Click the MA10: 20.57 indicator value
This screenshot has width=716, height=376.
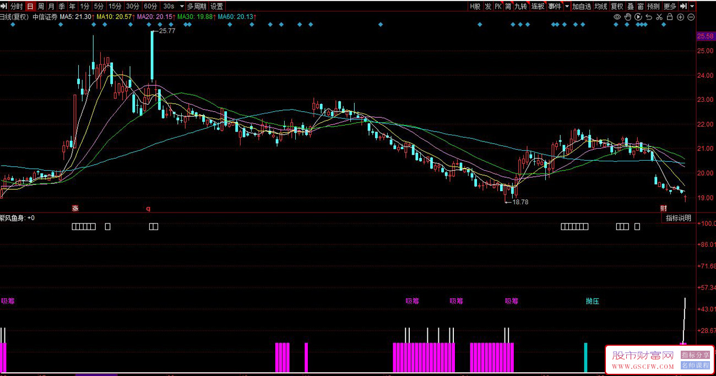[x=115, y=17]
